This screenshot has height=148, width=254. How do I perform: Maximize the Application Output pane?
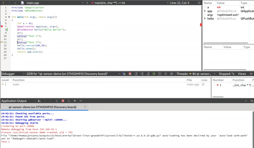point(252,101)
